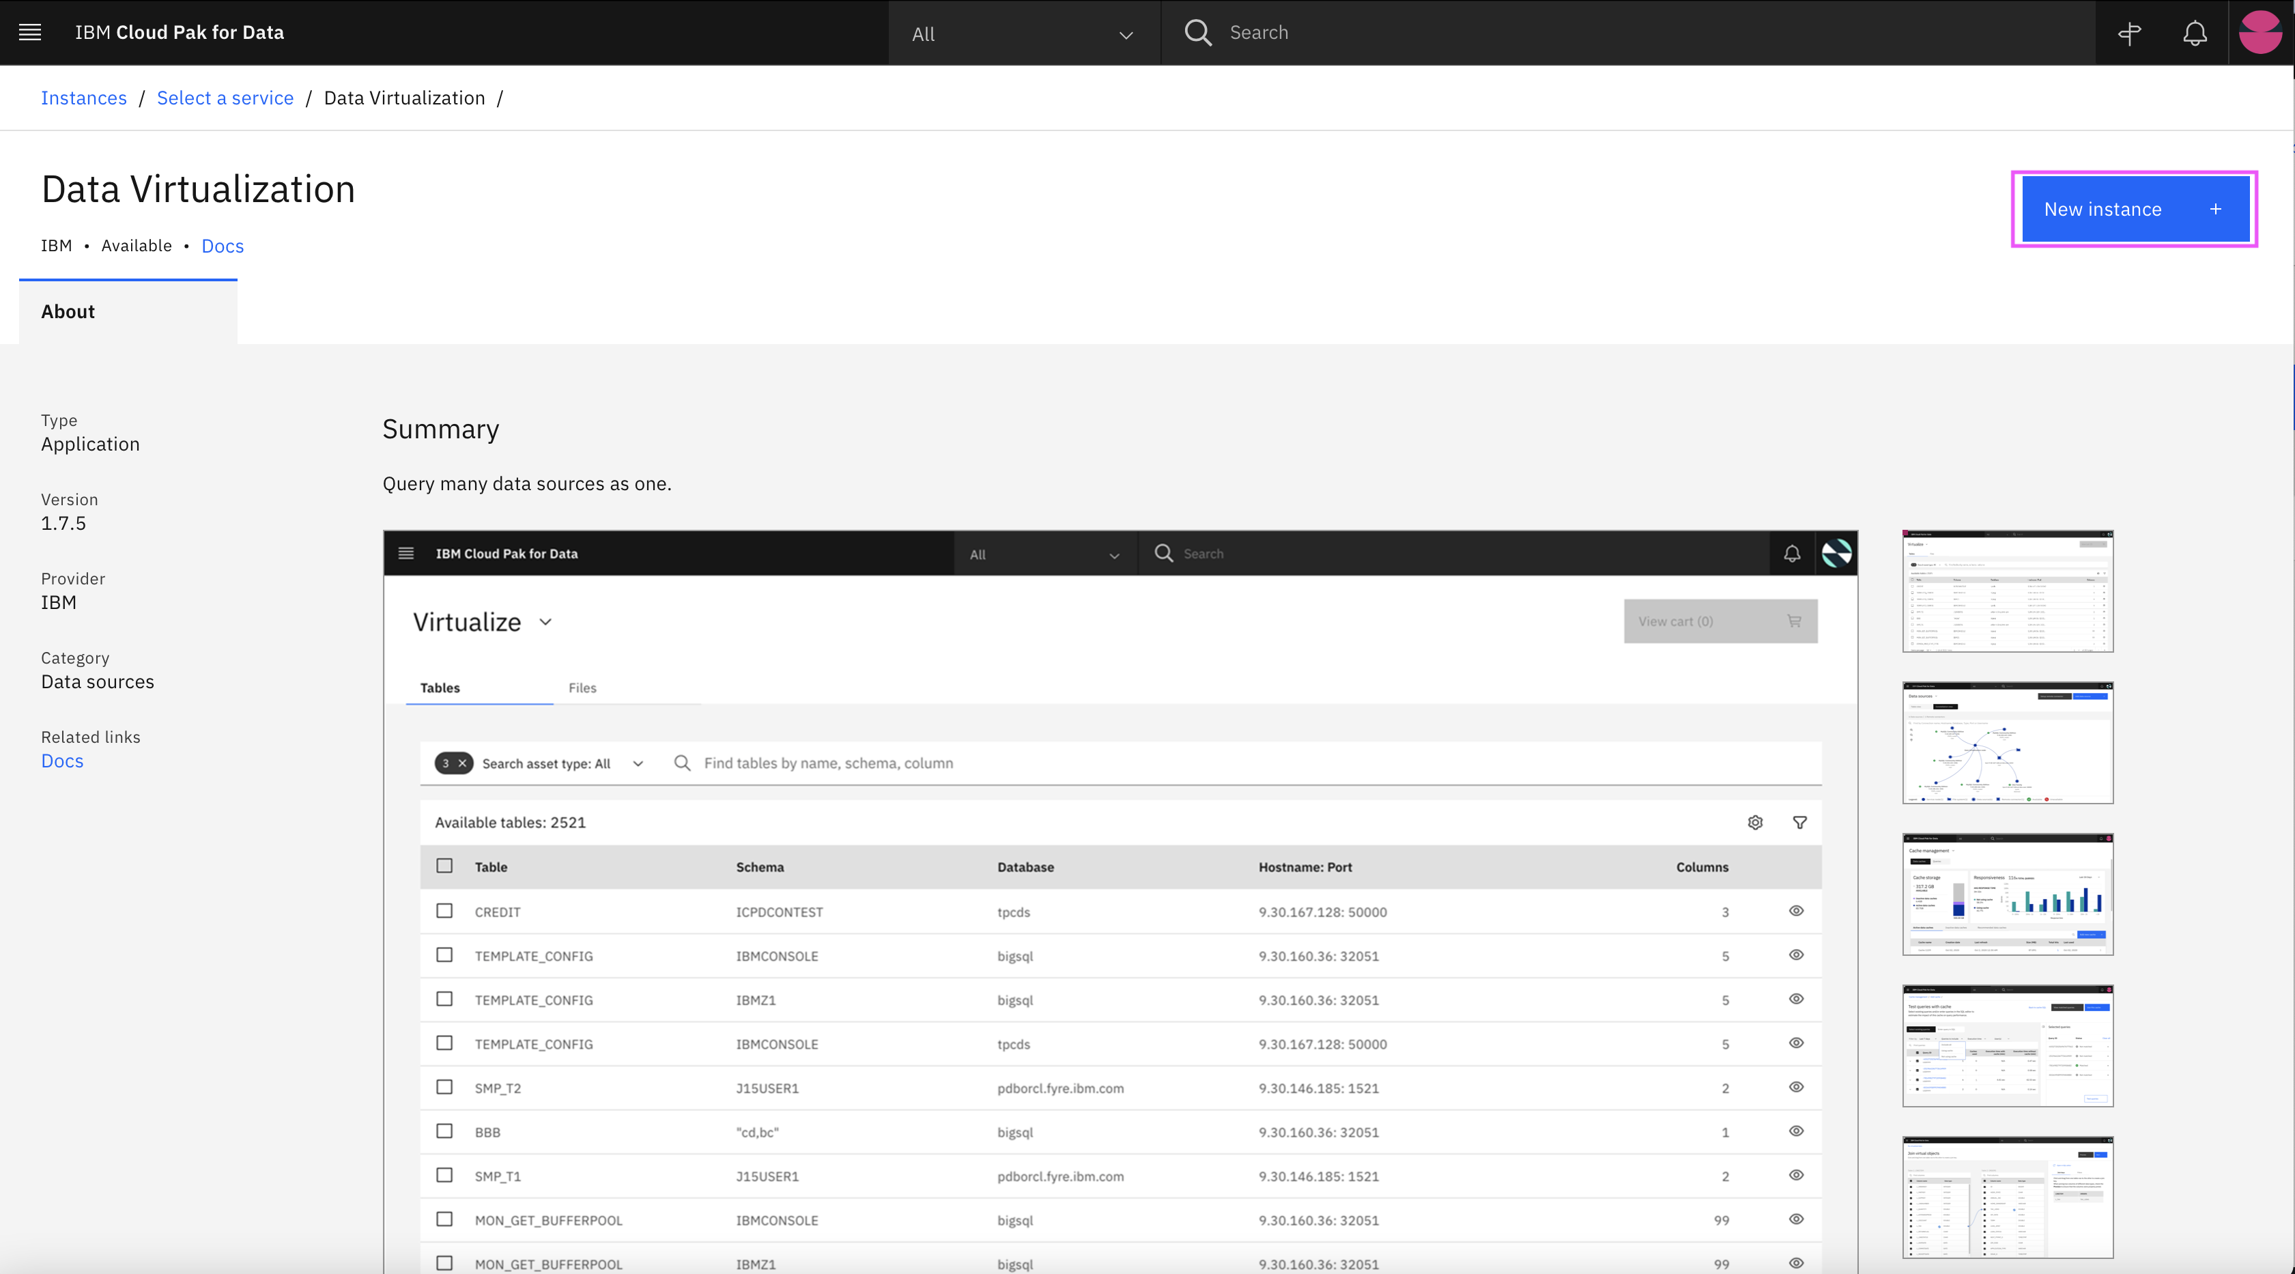
Task: Switch to the Tables tab
Action: tap(479, 688)
